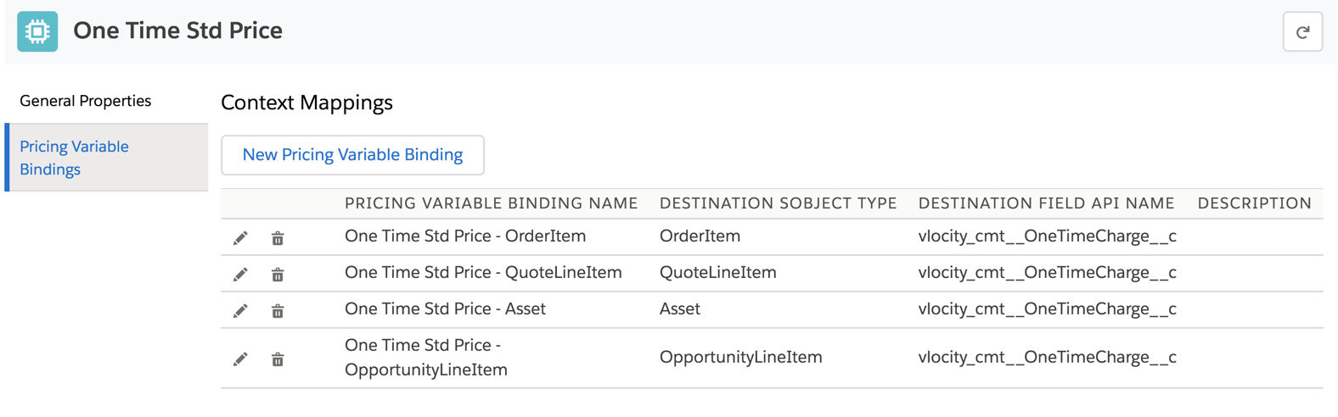Edit the OrderItem binding with pencil icon

pyautogui.click(x=240, y=238)
